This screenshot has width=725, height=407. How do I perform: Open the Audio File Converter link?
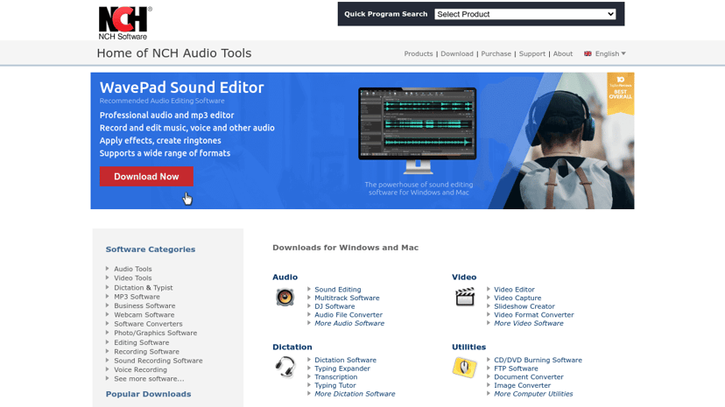(x=348, y=314)
